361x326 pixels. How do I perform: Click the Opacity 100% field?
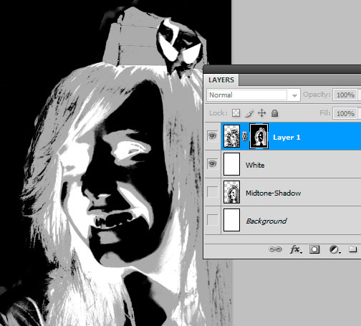(x=345, y=95)
